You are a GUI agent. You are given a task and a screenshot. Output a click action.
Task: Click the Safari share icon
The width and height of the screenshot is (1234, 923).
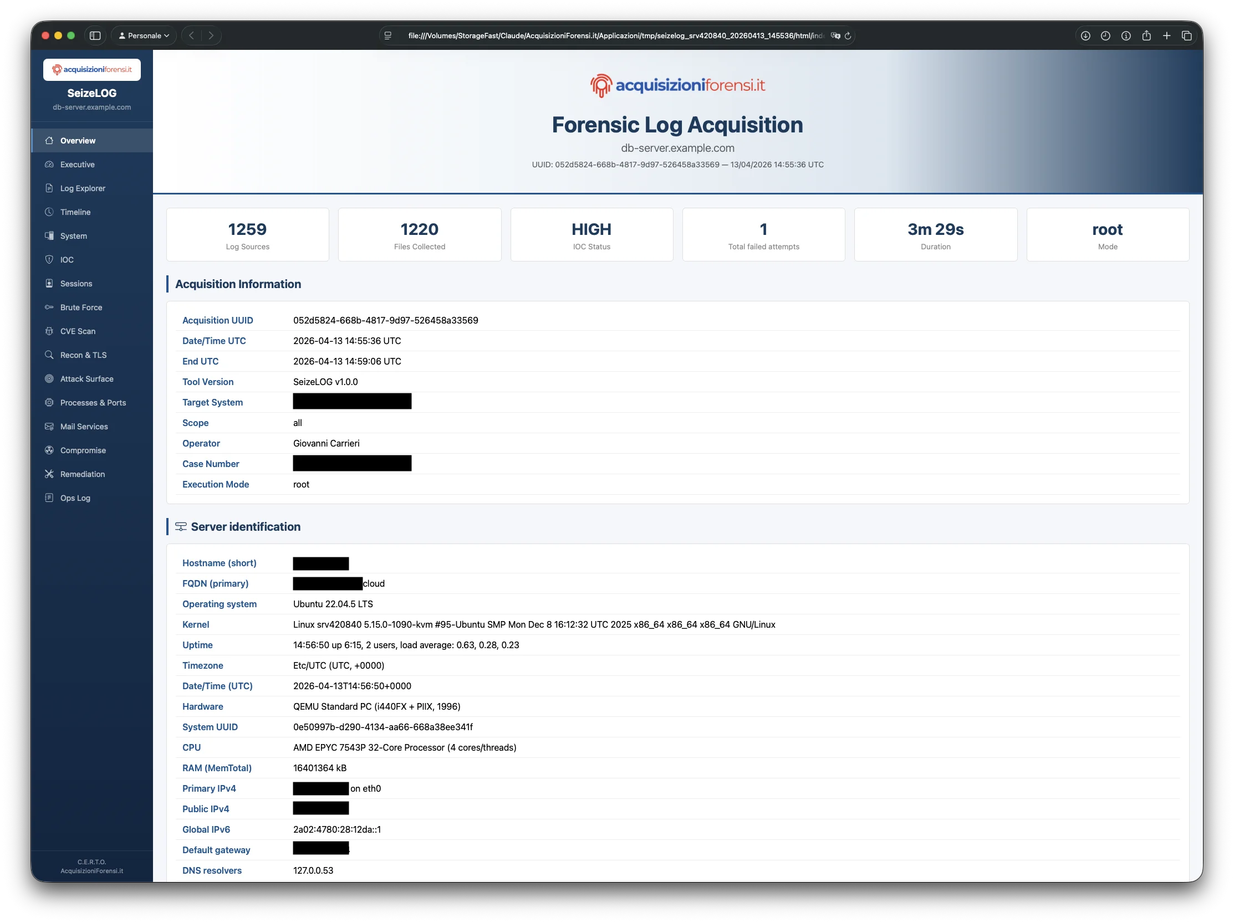coord(1146,35)
